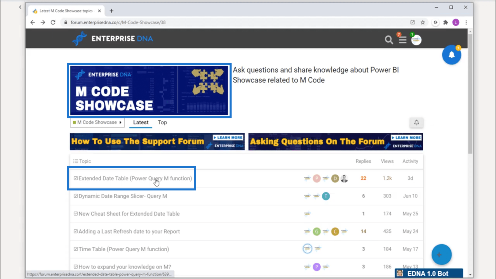Open user P avatar in Extended Date Table row

(316, 178)
